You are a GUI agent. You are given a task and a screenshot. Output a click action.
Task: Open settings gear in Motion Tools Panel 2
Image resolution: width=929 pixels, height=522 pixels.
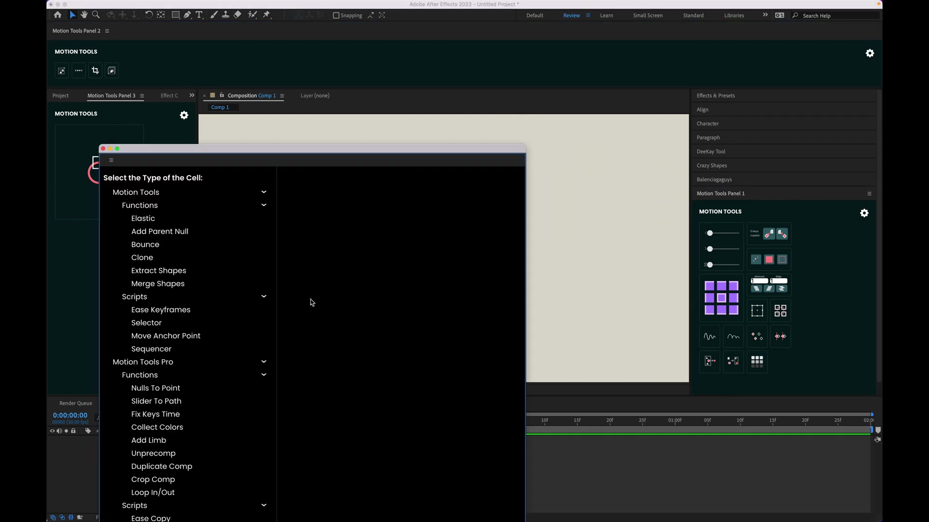870,53
